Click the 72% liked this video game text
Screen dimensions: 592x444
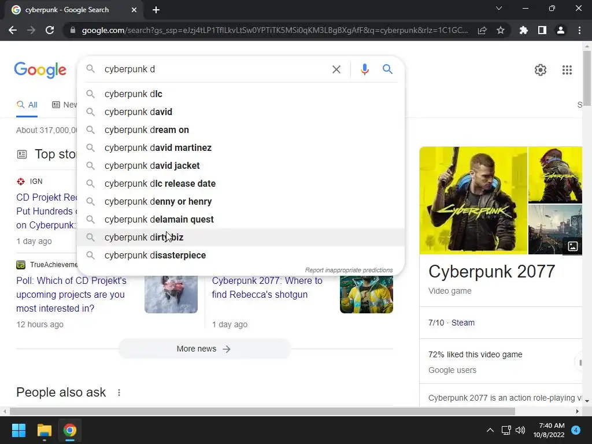[475, 354]
